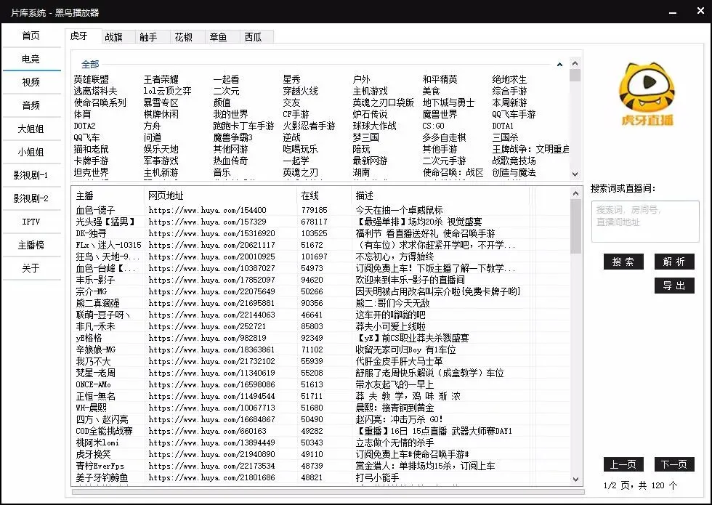
Task: Select the 姜子牙钓鲸鱼 streamer row
Action: [x=320, y=478]
